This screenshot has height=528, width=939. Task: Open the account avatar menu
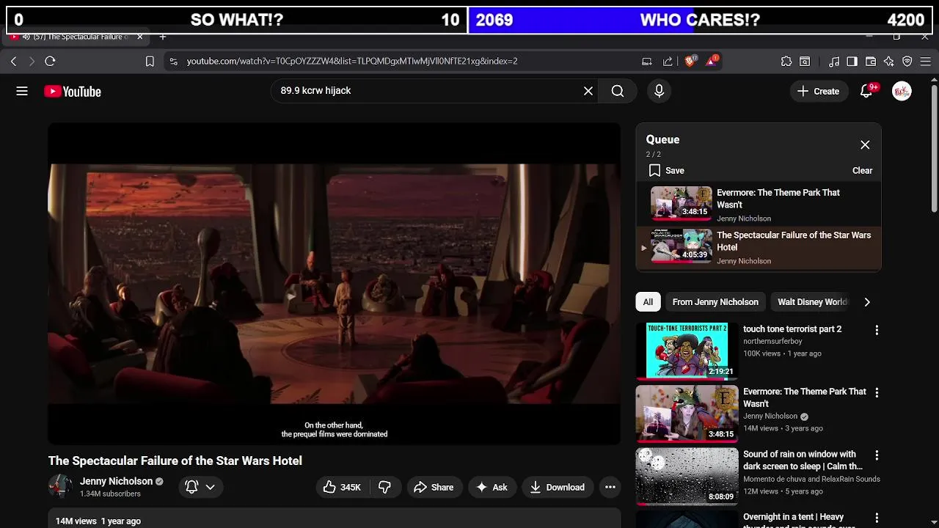[902, 91]
